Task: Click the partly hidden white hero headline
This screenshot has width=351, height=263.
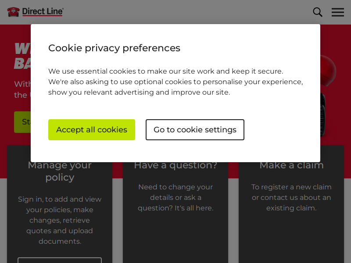Action: coord(22,56)
